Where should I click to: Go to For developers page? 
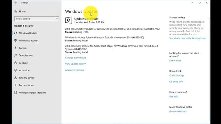[27, 85]
